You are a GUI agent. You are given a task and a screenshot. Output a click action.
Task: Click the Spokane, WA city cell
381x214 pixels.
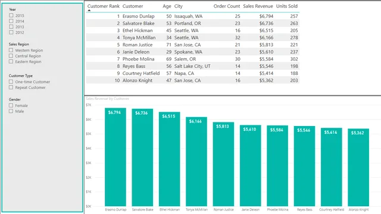pos(188,52)
